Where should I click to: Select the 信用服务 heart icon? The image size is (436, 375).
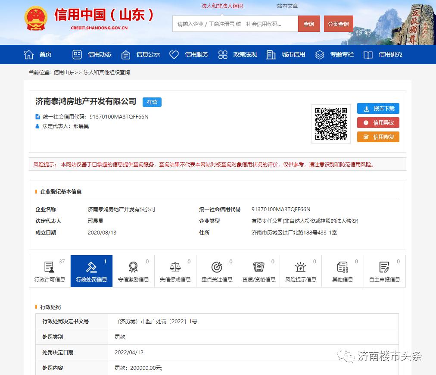point(174,54)
